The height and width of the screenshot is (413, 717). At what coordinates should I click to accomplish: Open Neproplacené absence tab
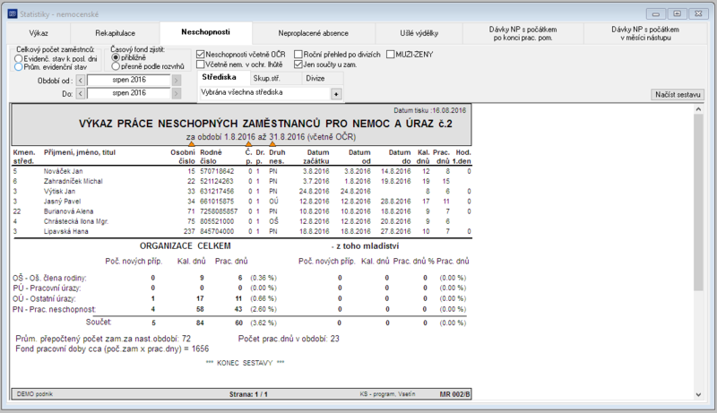click(313, 33)
